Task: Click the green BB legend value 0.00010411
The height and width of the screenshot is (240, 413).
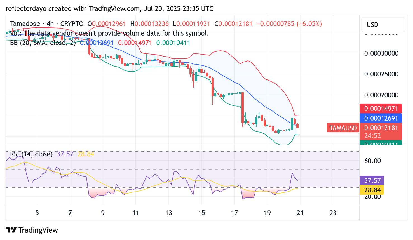Action: click(x=173, y=43)
